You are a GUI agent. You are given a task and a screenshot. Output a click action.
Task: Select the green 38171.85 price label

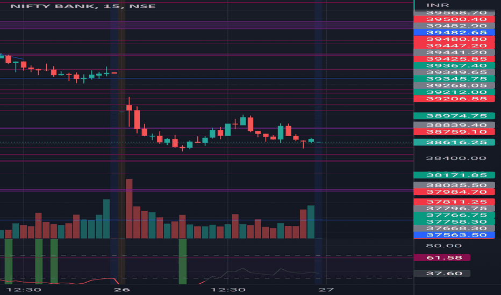(x=454, y=175)
